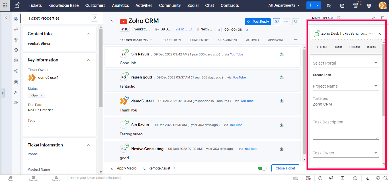Open the Setup gear icon

[369, 6]
